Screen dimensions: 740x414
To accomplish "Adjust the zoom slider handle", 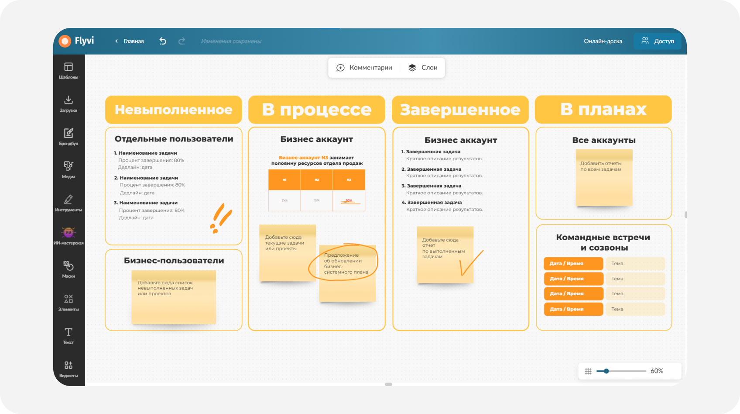I will 606,371.
